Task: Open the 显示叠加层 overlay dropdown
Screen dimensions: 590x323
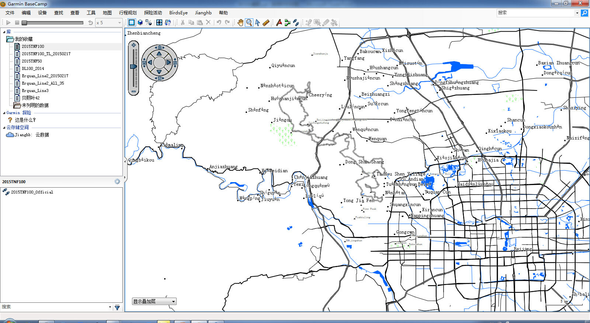Action: [154, 301]
